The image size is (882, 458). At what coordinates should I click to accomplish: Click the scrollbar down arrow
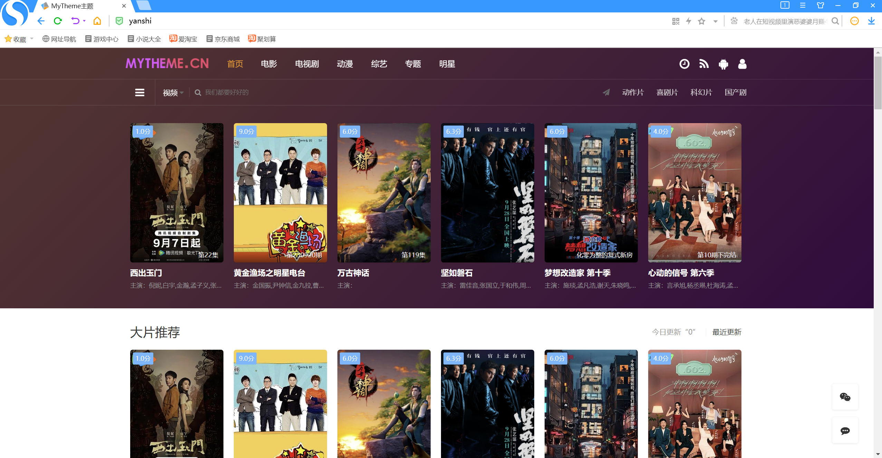[878, 454]
